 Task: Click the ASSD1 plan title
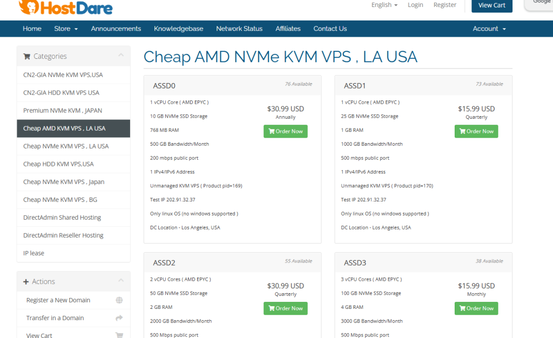tap(355, 86)
